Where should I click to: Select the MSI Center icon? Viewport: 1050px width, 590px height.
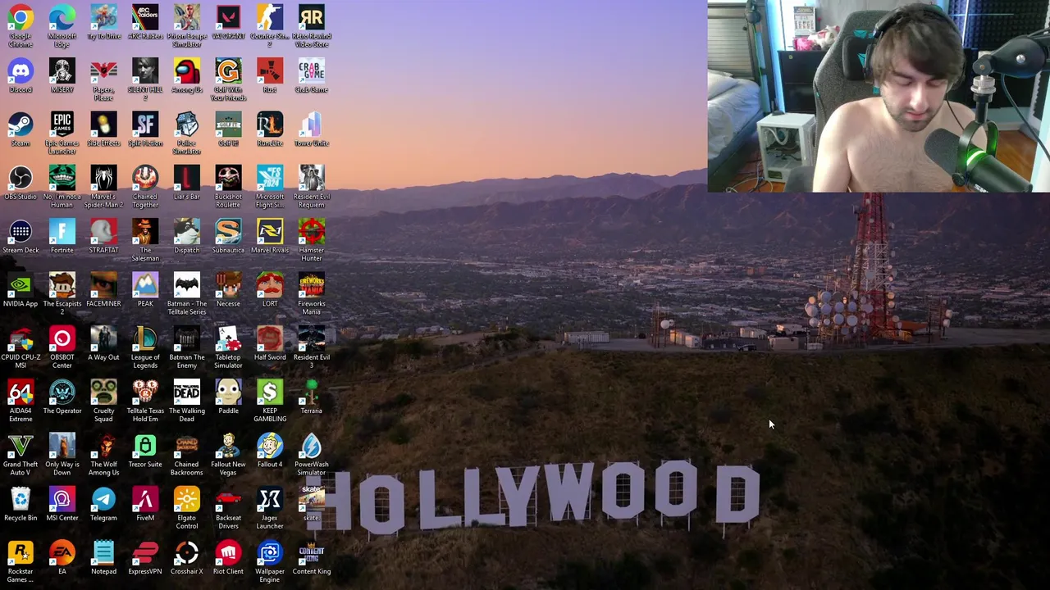pyautogui.click(x=62, y=498)
